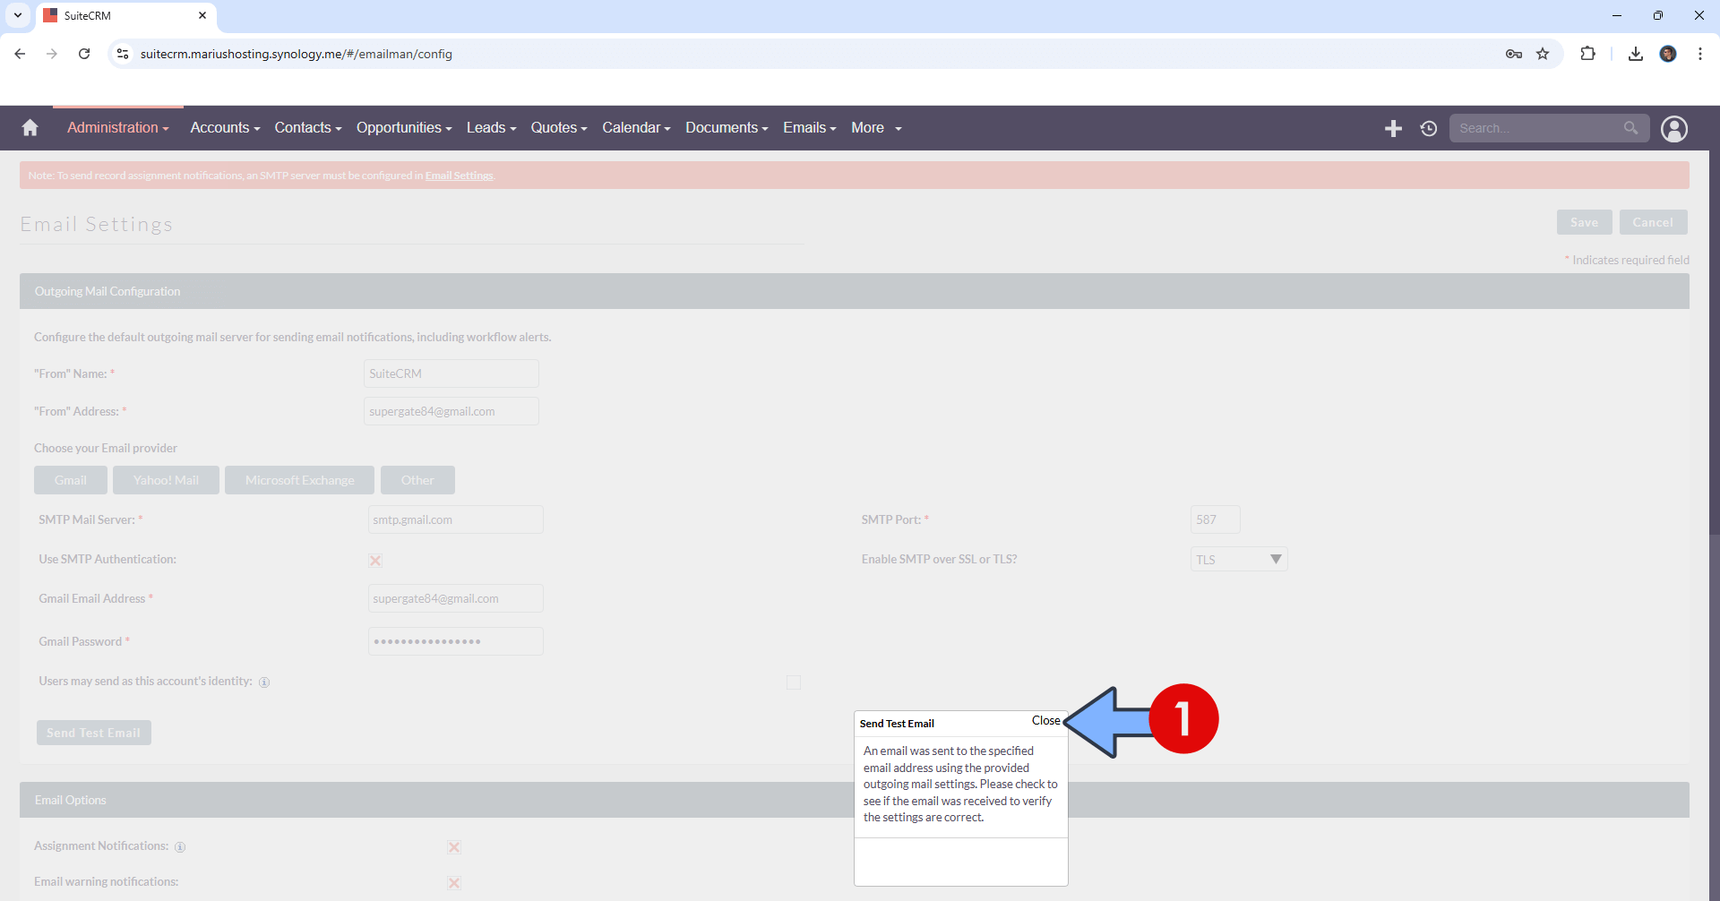Viewport: 1720px width, 901px height.
Task: Open browser extensions puzzle icon
Action: coord(1588,54)
